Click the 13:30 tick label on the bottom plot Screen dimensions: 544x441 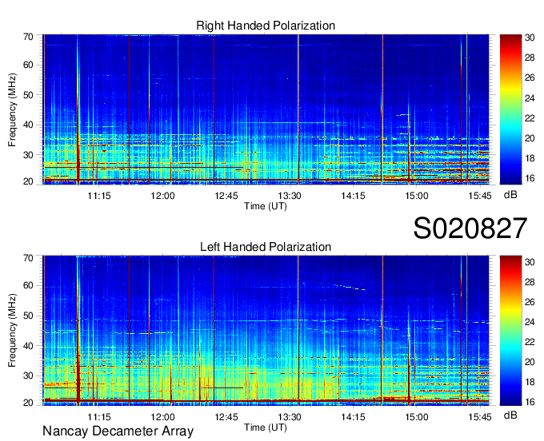coord(290,417)
